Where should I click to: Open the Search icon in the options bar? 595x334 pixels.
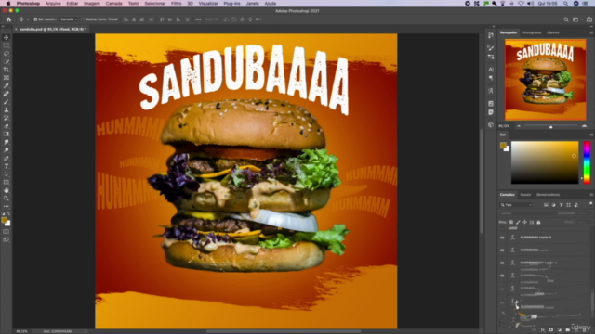[x=566, y=19]
